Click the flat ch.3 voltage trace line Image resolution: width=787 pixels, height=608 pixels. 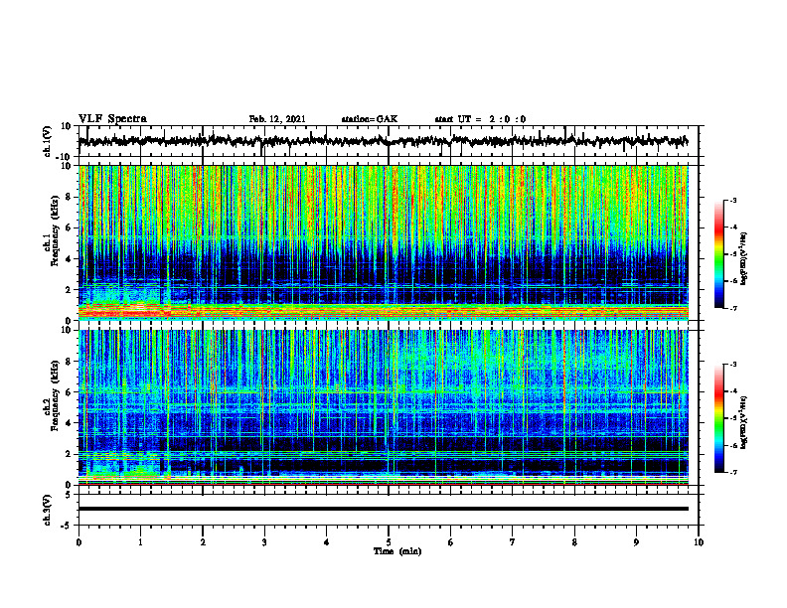(x=383, y=509)
